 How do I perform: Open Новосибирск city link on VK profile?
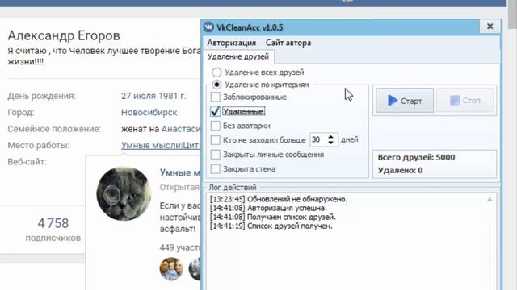point(149,113)
